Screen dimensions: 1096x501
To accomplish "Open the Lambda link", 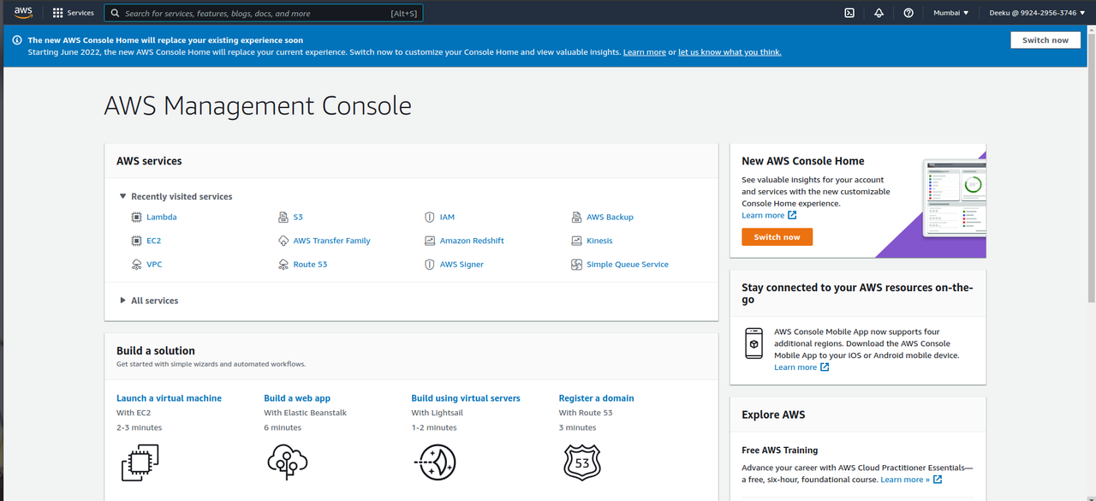I will 161,217.
